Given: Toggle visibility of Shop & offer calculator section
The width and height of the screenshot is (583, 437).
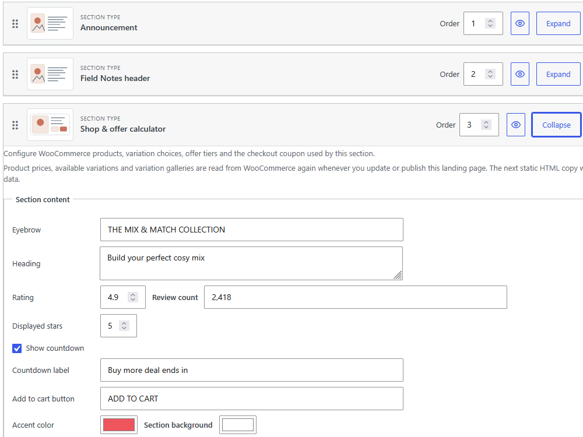Looking at the screenshot, I should coord(516,125).
